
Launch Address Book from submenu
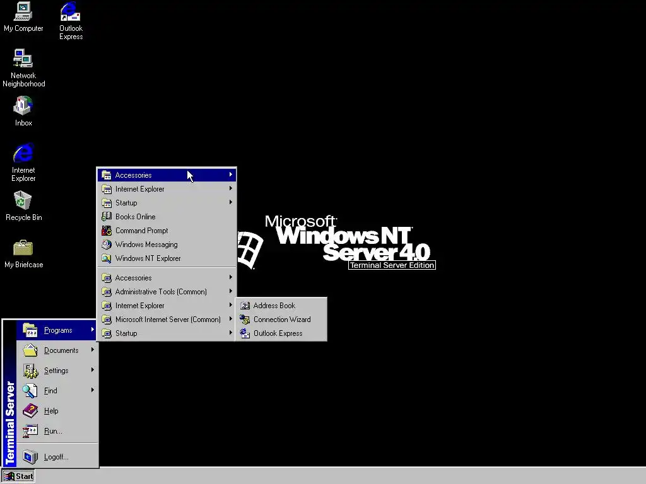(281, 306)
